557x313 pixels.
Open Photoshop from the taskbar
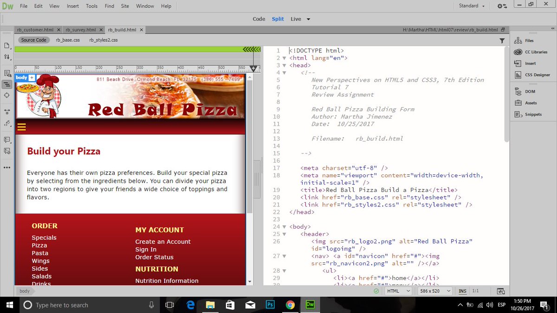[x=270, y=305]
